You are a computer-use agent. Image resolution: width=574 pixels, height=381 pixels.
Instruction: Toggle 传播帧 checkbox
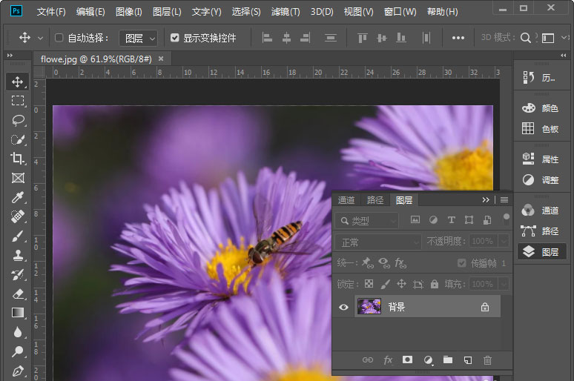coord(461,263)
